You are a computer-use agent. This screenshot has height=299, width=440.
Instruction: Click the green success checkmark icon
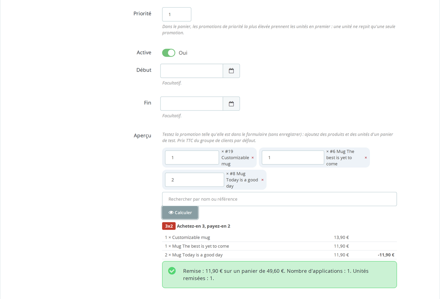click(172, 271)
